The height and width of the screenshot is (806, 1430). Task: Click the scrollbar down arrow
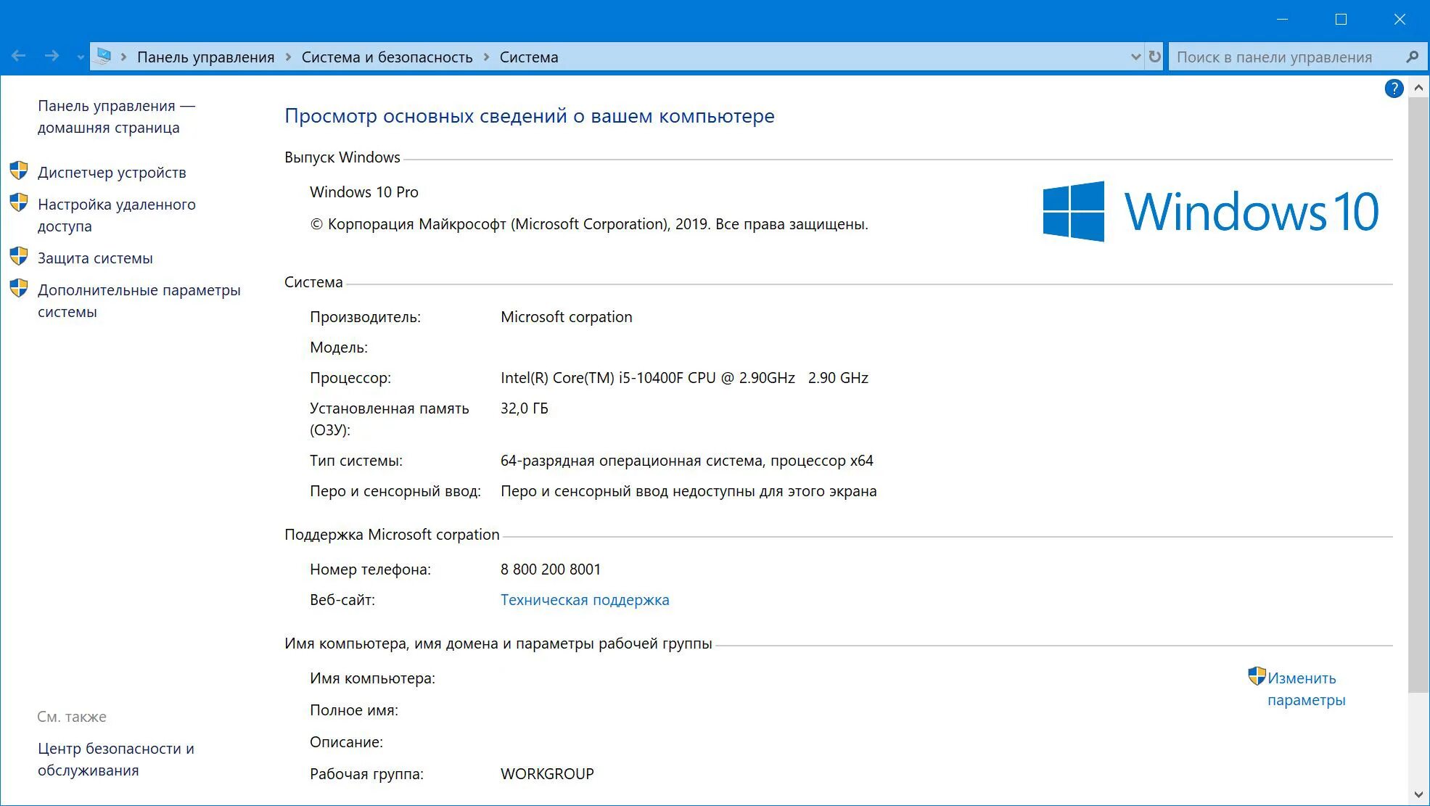(x=1418, y=794)
